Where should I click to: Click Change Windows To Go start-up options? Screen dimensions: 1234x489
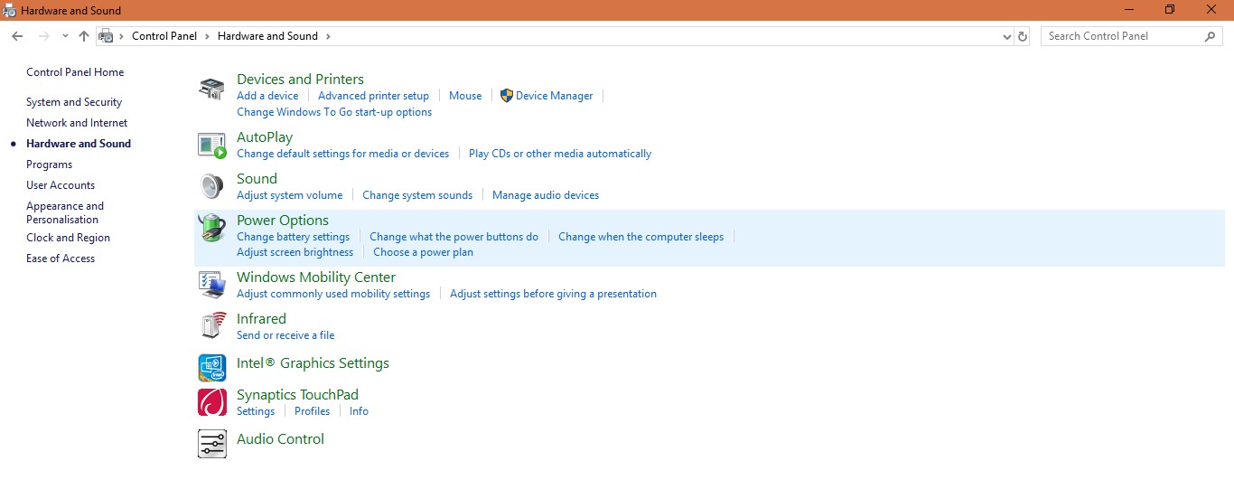pyautogui.click(x=334, y=112)
